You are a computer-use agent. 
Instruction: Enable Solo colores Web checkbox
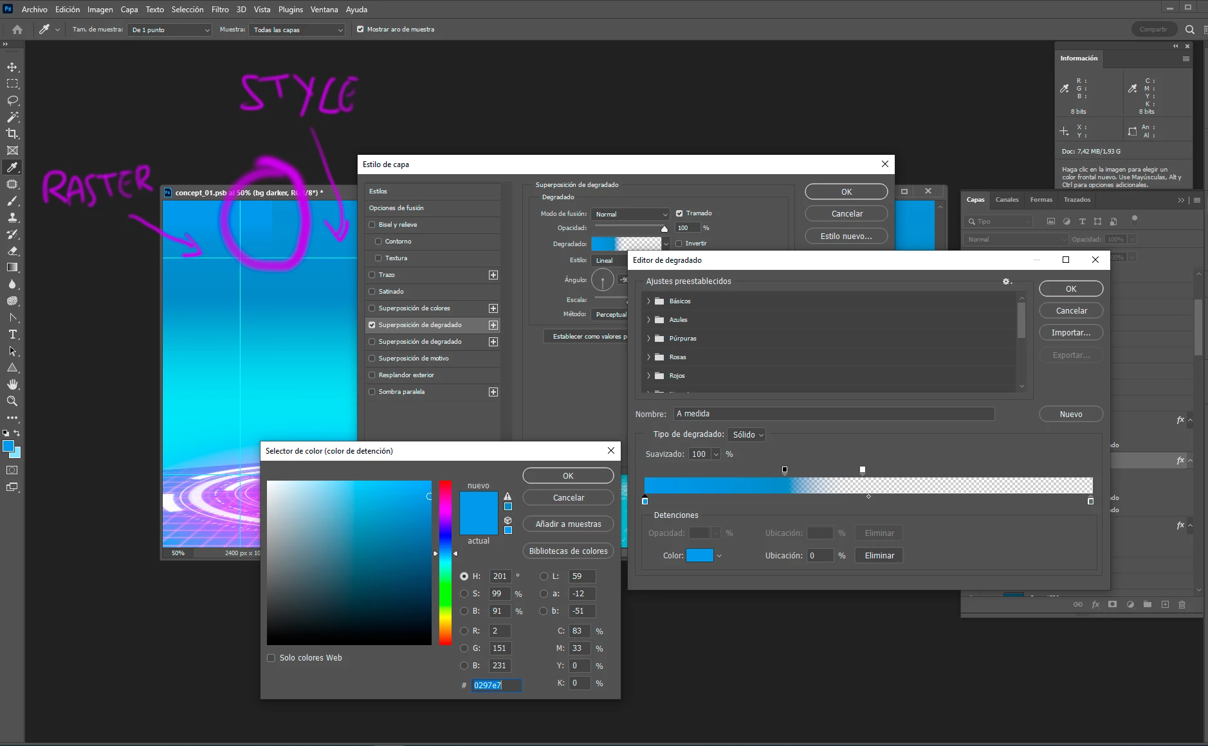271,658
